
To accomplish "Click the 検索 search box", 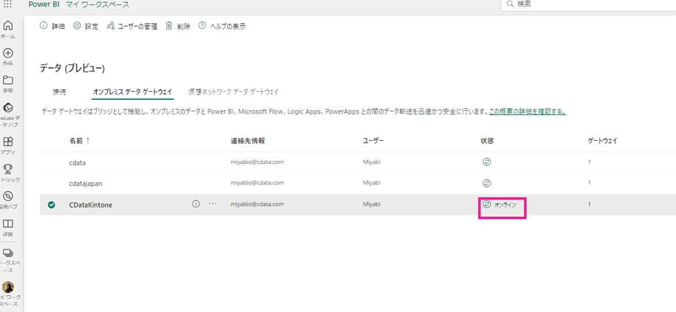I will [x=588, y=4].
